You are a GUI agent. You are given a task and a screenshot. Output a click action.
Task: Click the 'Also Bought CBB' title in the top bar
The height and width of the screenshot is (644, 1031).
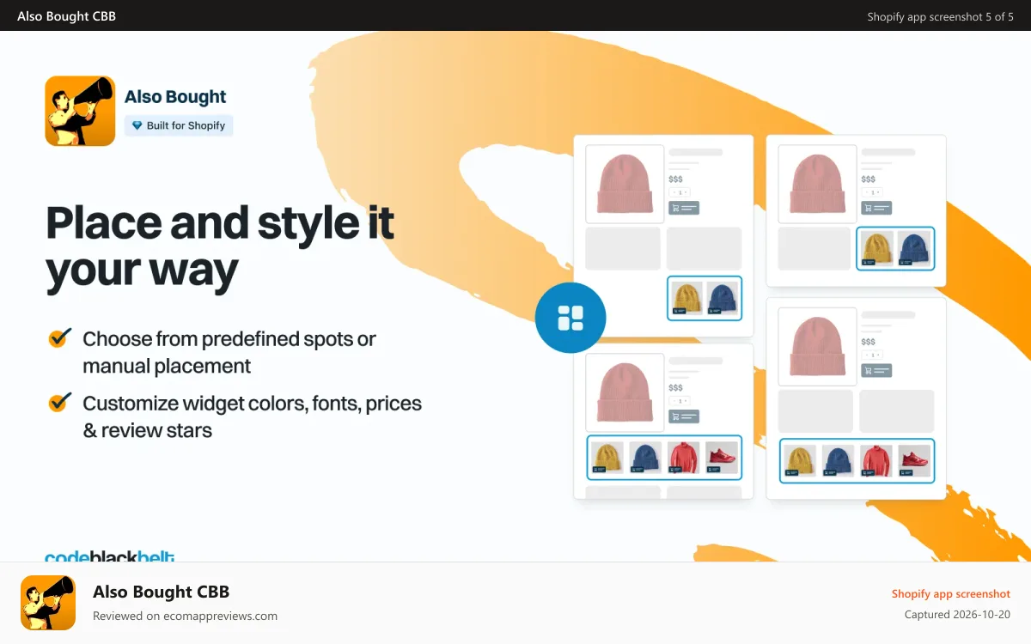click(66, 15)
